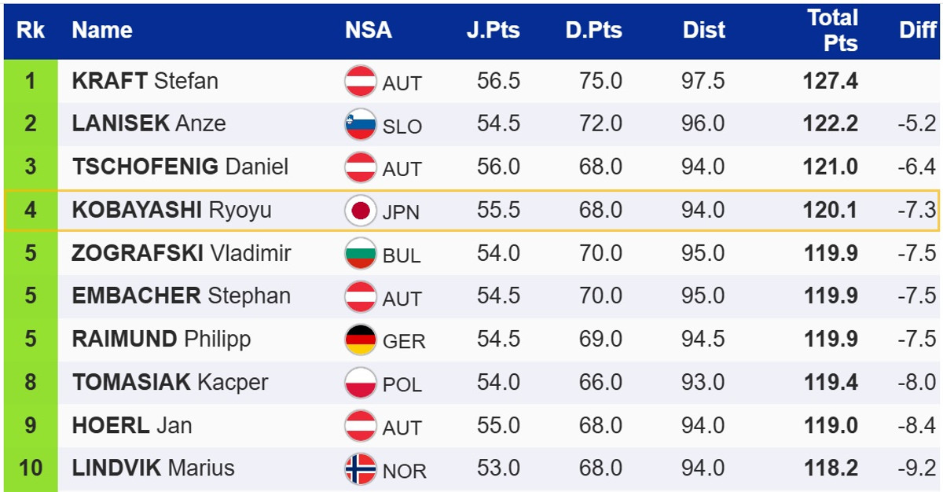
Task: Open KOBAYASHI Ryoyu athlete link
Action: click(x=171, y=211)
